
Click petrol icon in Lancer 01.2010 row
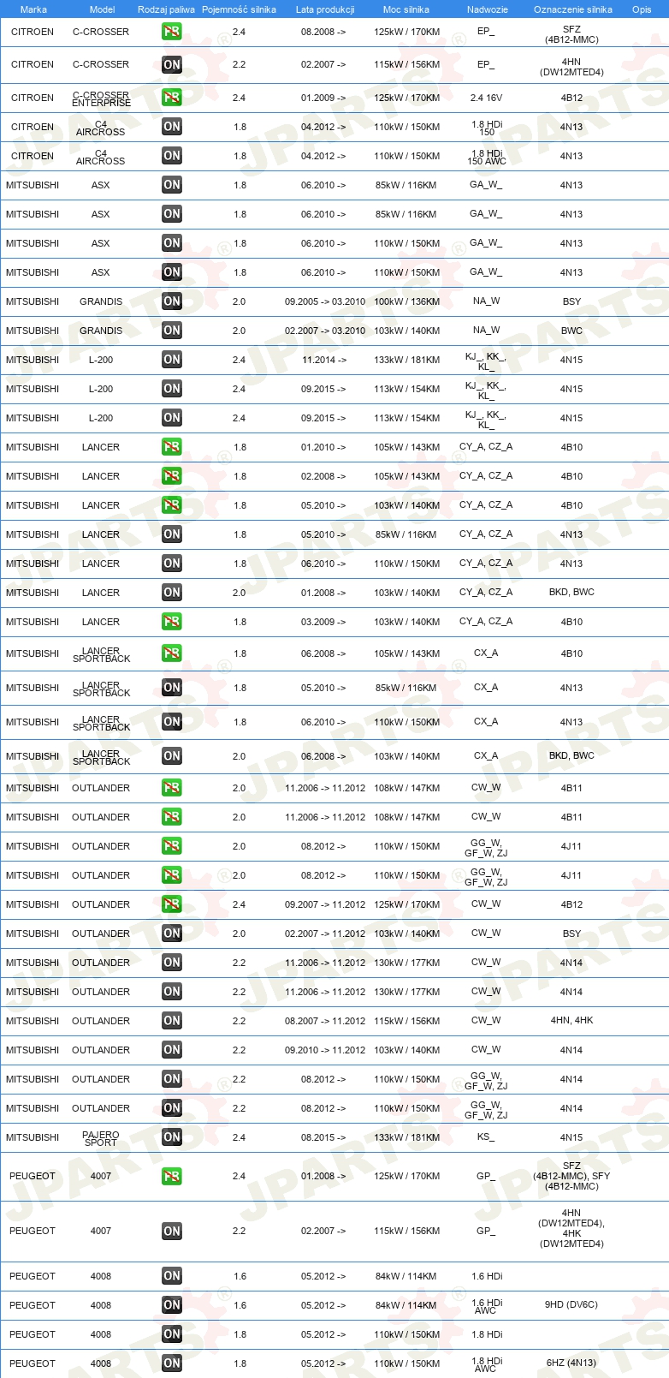point(172,447)
